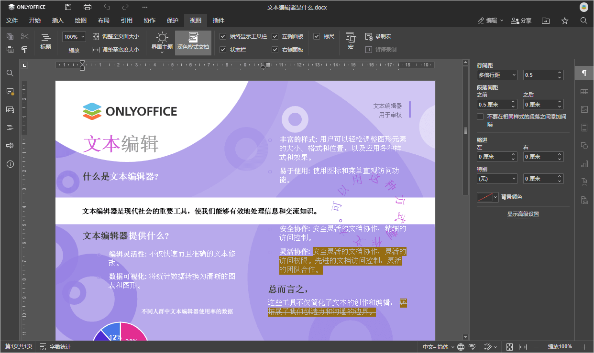Click the 显示高级设置 link

coord(523,214)
